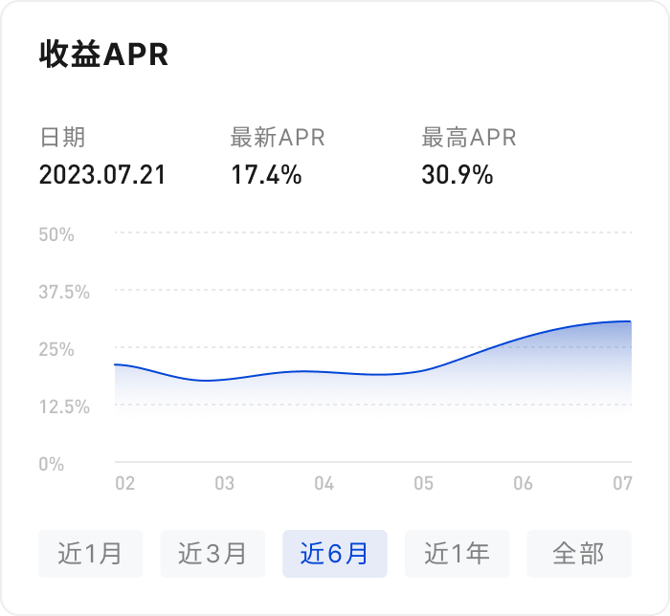Click the 0% y-axis label
The height and width of the screenshot is (616, 670).
[52, 464]
